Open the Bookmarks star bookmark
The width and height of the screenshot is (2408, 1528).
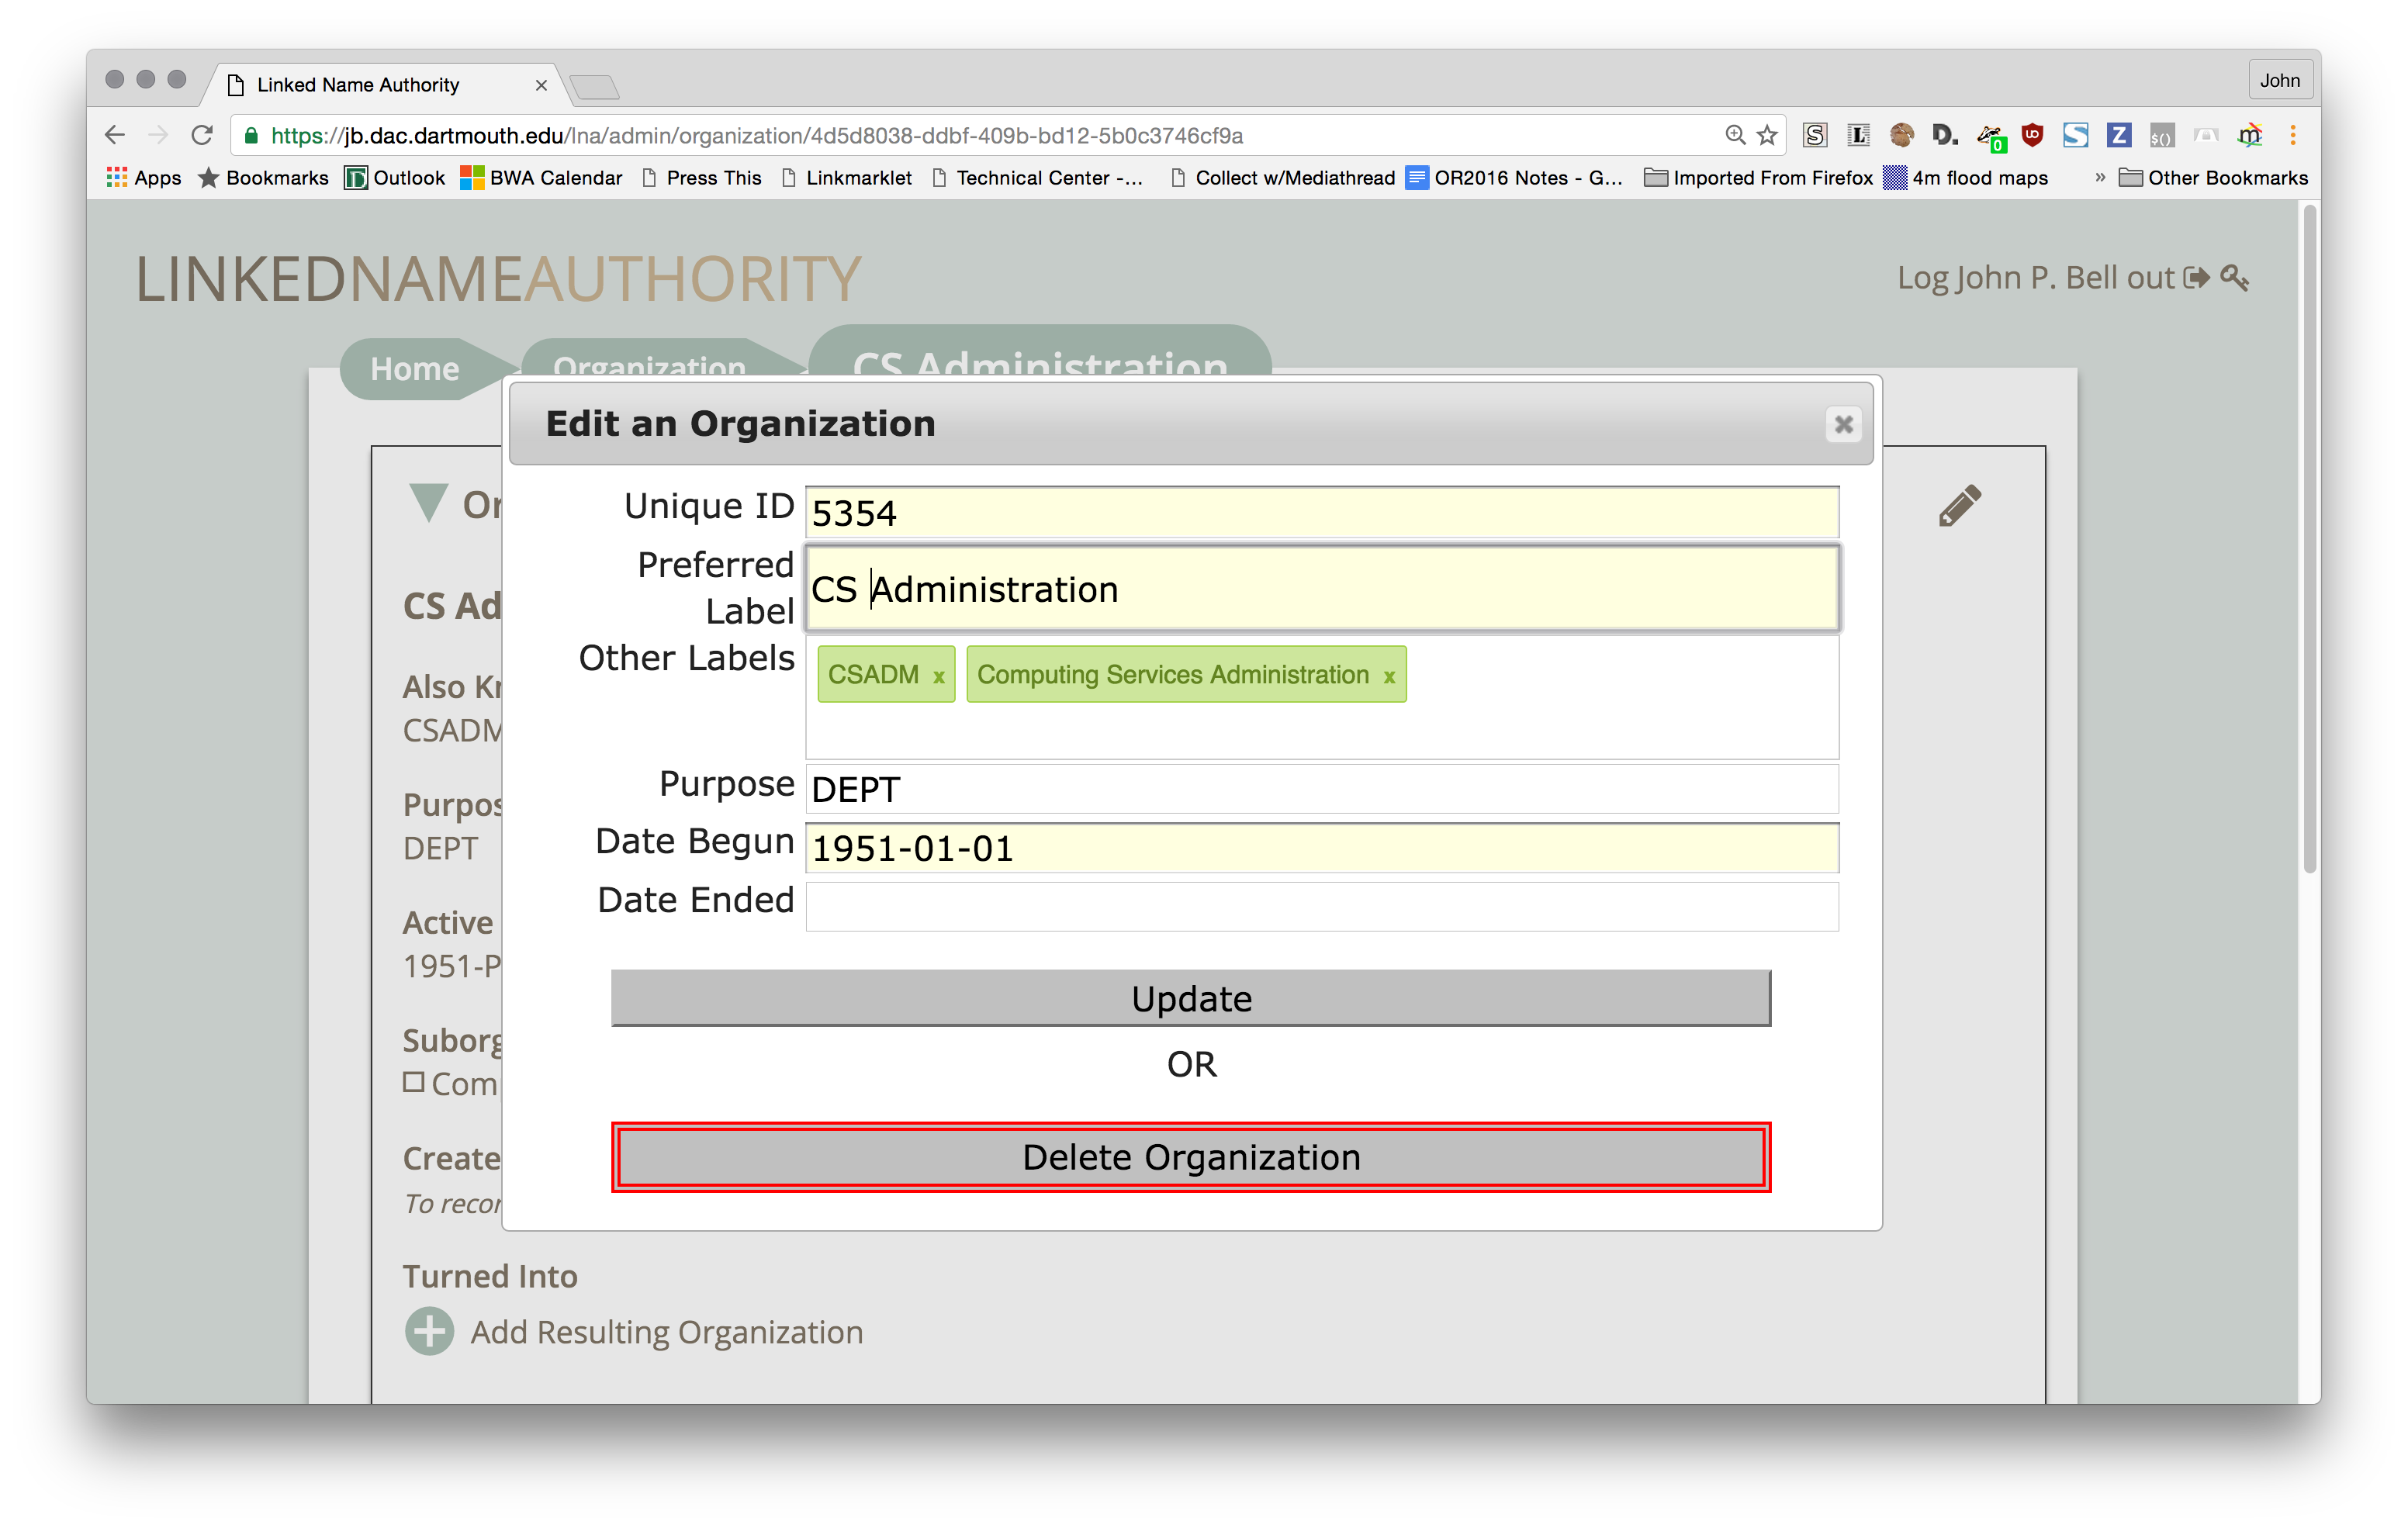coord(263,178)
